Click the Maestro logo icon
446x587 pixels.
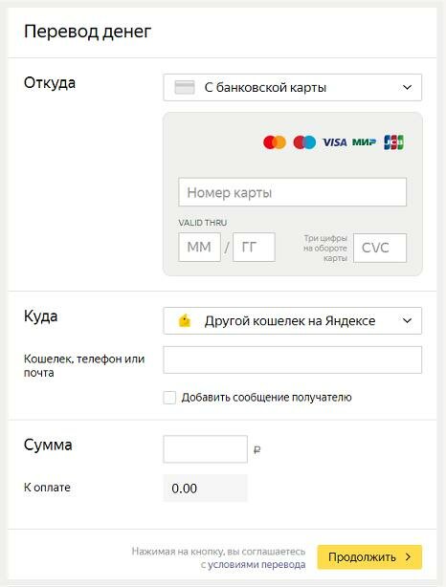click(304, 142)
